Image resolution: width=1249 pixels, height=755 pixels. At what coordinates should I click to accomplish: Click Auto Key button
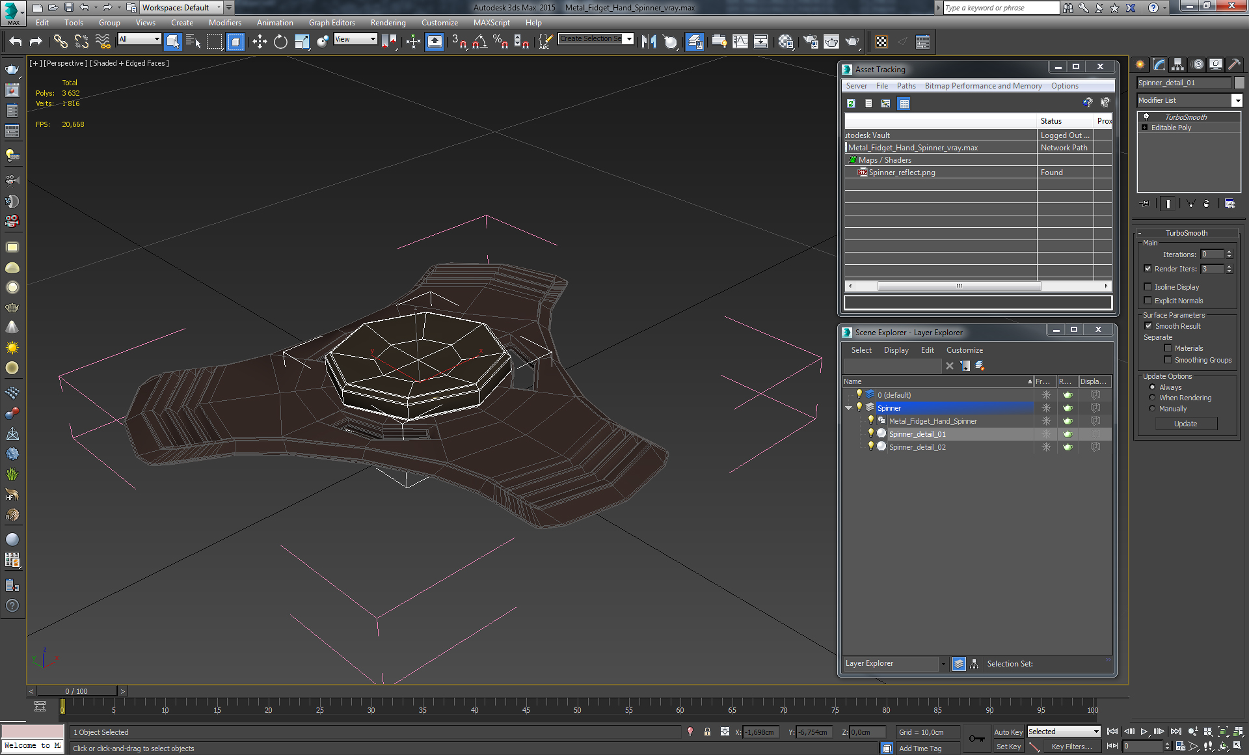pos(1008,732)
